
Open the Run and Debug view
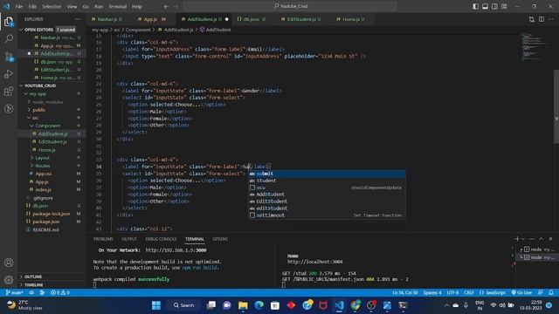pos(9,73)
